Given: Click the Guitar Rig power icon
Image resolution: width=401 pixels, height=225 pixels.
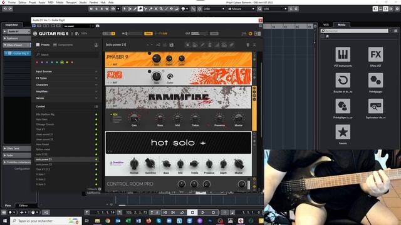Looking at the screenshot, I should click(x=251, y=33).
